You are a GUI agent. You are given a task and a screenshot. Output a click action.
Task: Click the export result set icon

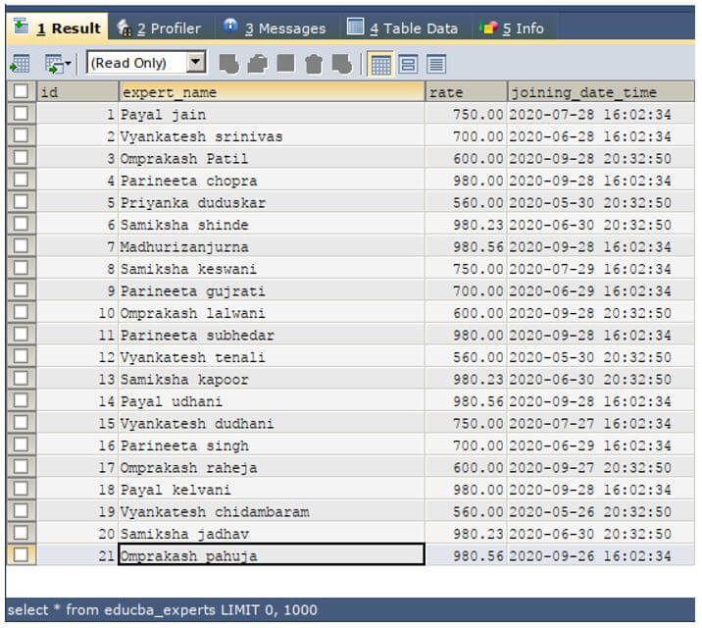[20, 64]
